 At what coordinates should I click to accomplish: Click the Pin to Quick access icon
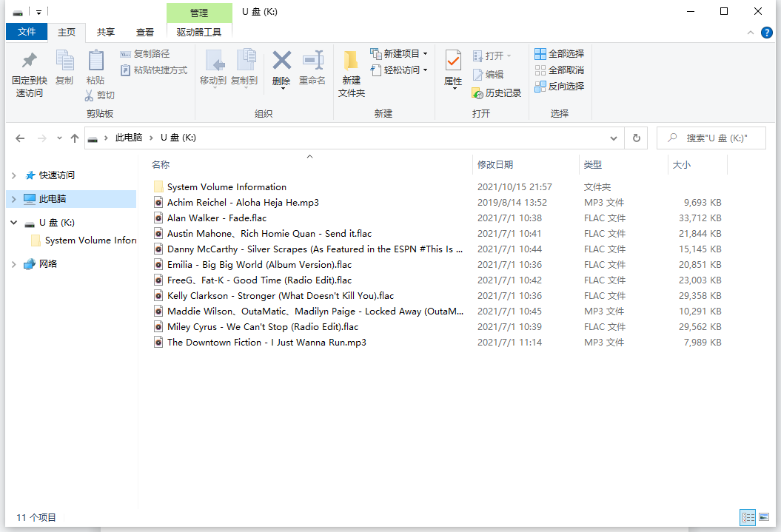[x=30, y=61]
